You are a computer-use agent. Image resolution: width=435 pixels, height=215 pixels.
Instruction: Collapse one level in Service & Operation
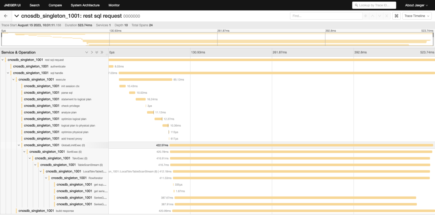coord(92,52)
